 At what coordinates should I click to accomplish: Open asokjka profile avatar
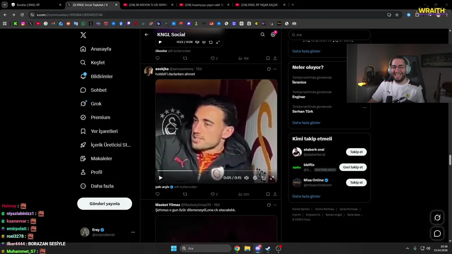[x=149, y=71]
